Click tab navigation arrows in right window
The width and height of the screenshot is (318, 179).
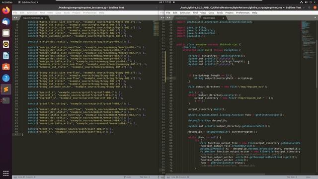click(168, 18)
